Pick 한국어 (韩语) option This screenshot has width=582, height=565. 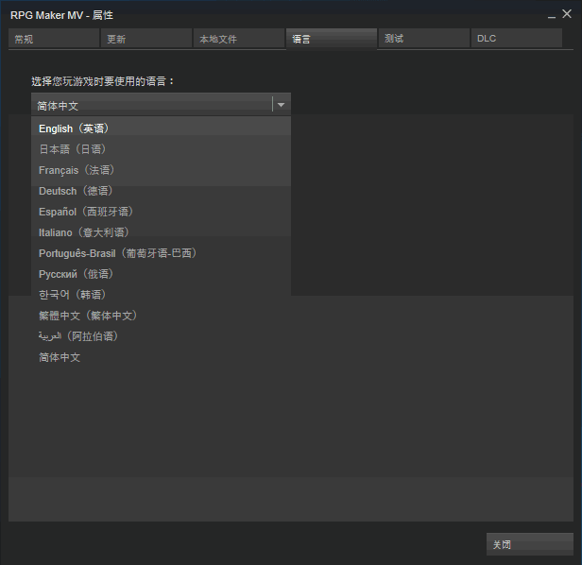161,295
